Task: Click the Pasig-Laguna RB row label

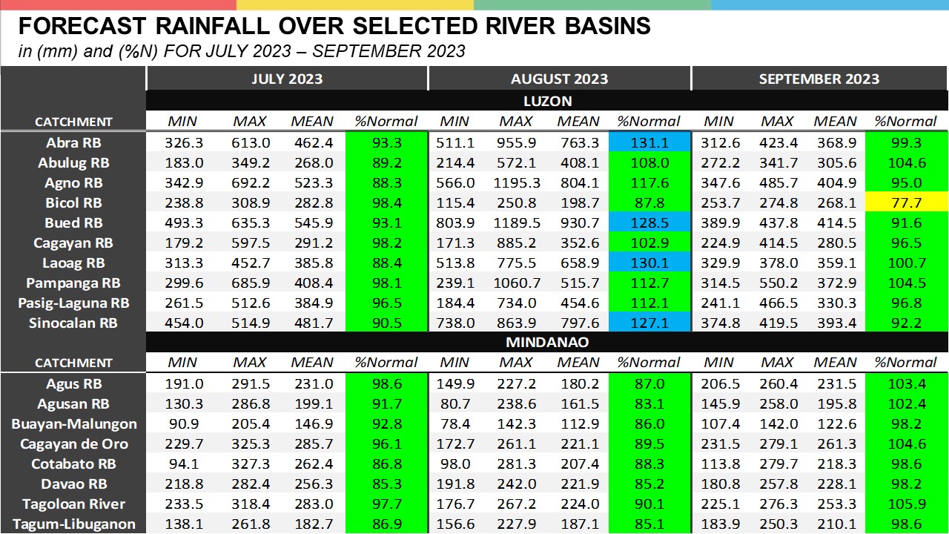Action: pos(73,303)
